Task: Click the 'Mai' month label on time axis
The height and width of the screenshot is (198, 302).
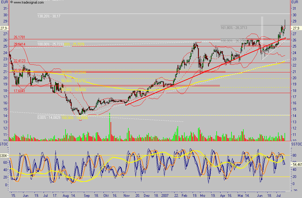Action: (240, 196)
